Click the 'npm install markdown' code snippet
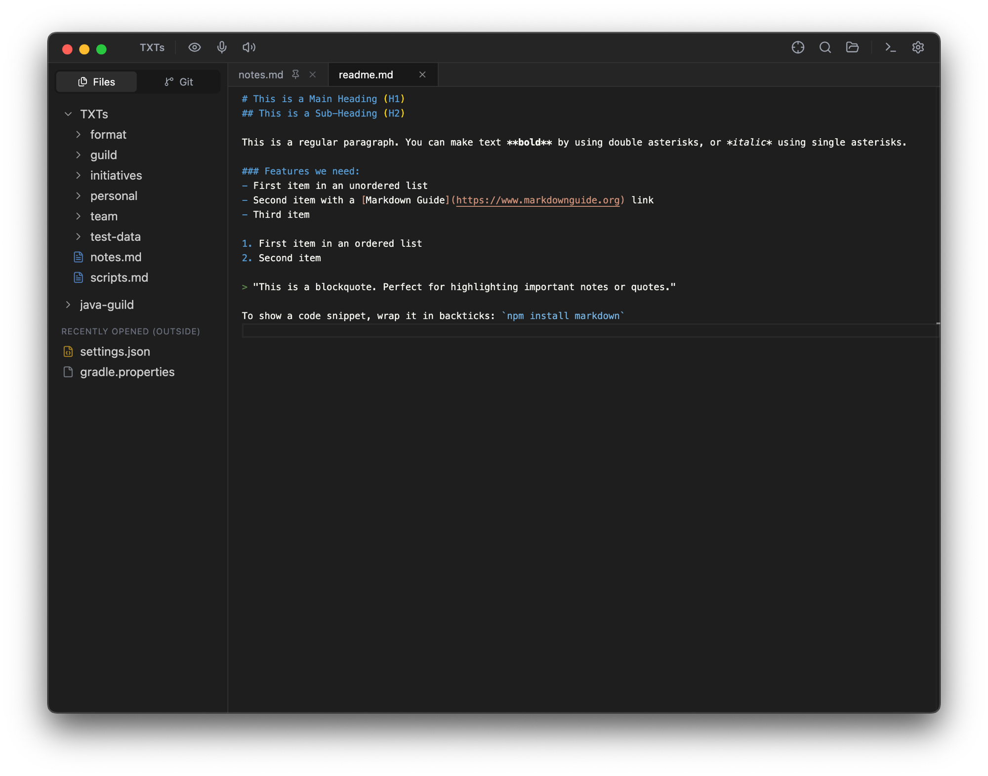The width and height of the screenshot is (988, 776). point(563,316)
